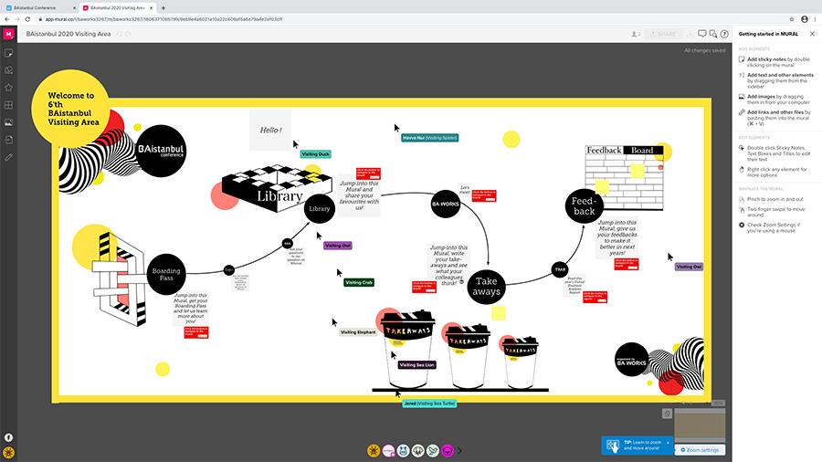Open the MURAL home logo menu
The width and height of the screenshot is (822, 462).
coord(8,34)
